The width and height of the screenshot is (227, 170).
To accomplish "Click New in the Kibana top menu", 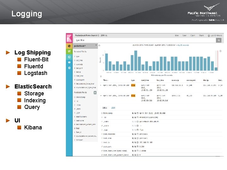I will click(x=177, y=35).
